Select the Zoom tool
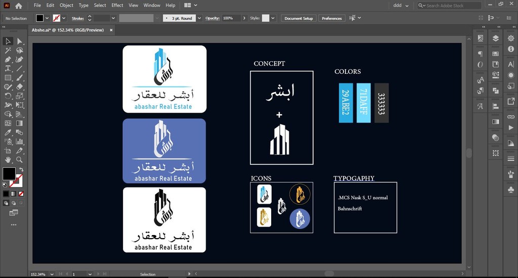 (20, 160)
